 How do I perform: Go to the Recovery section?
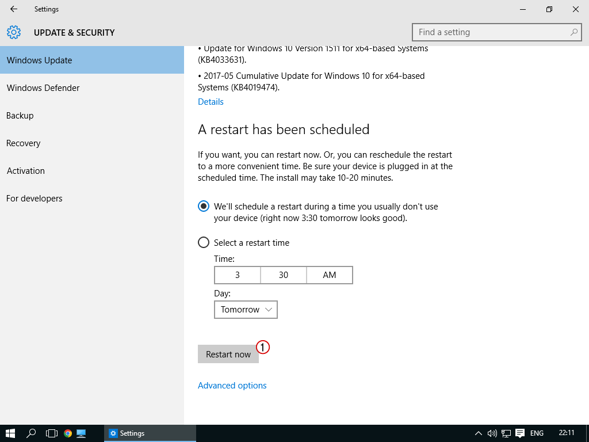click(x=24, y=143)
